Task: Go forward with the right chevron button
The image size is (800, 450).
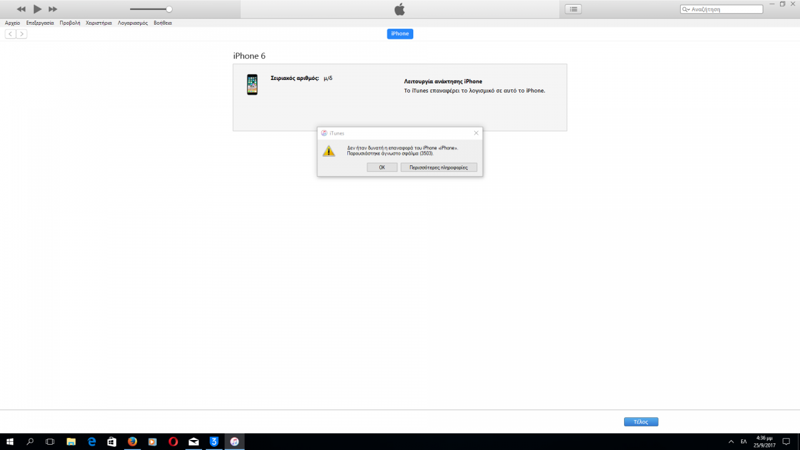Action: [x=22, y=34]
